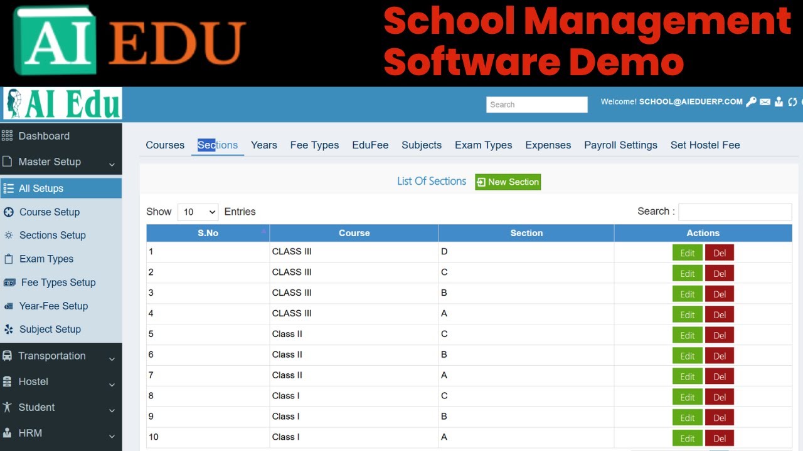Expand the Master Setup menu chevron

(x=112, y=165)
